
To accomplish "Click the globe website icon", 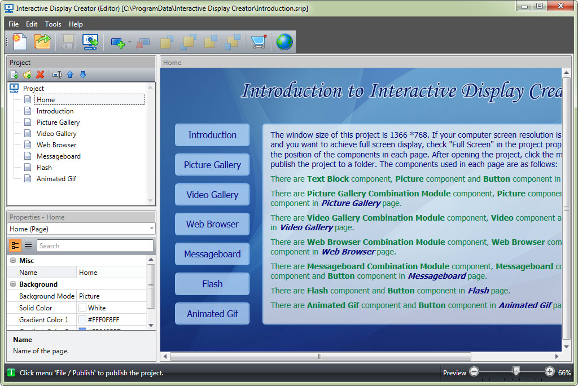I will click(284, 42).
